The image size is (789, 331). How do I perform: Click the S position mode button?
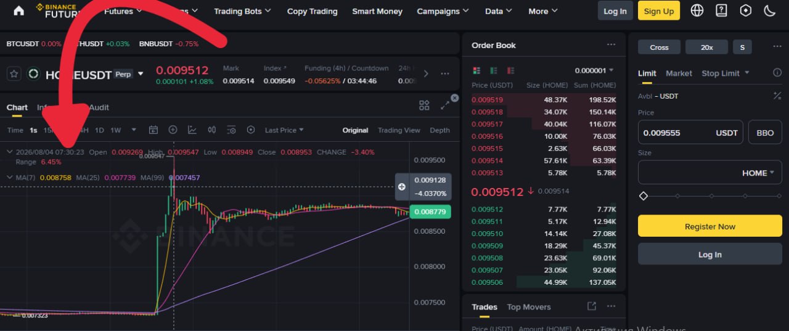coord(742,47)
